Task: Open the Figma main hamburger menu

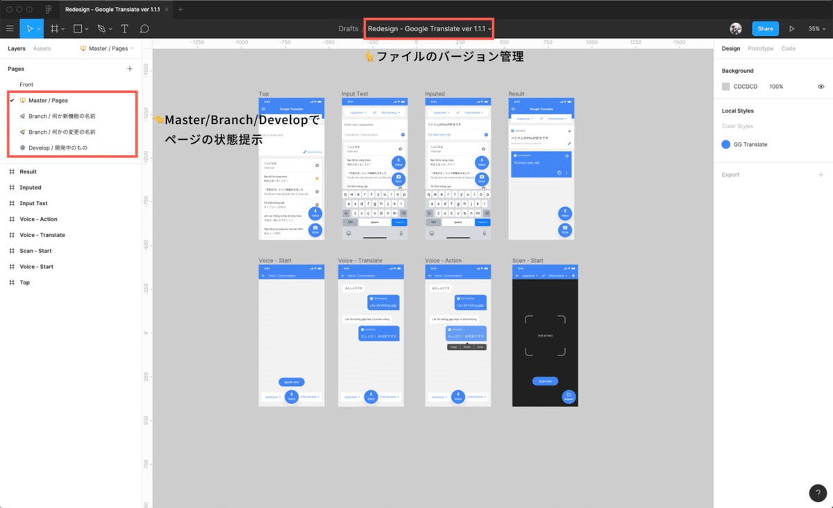Action: coord(10,28)
